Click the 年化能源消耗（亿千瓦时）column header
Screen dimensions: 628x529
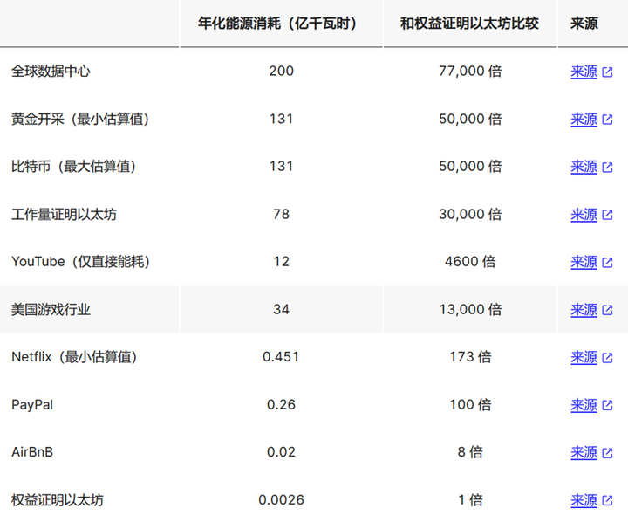tap(281, 24)
